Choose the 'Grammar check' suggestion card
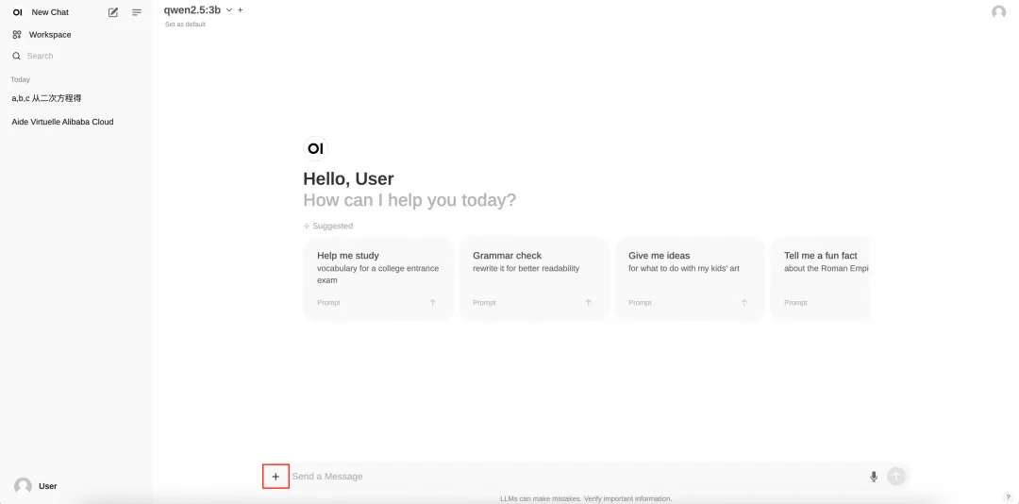 click(534, 278)
